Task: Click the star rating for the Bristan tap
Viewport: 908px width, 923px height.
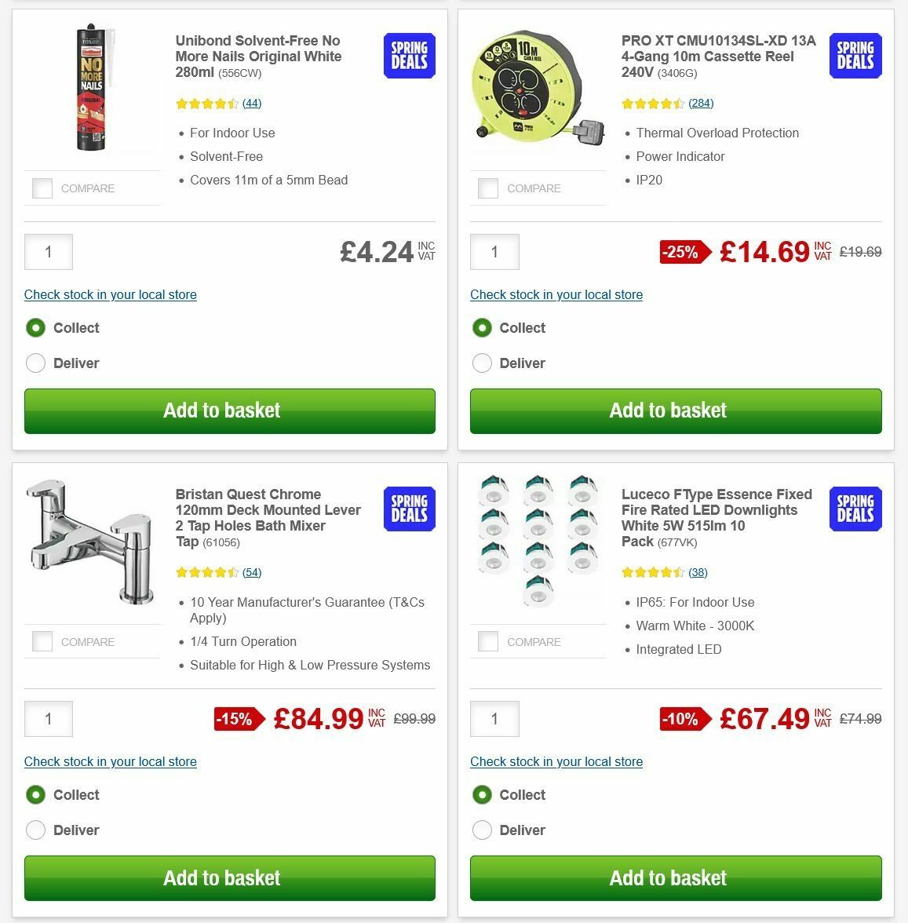Action: [x=206, y=572]
